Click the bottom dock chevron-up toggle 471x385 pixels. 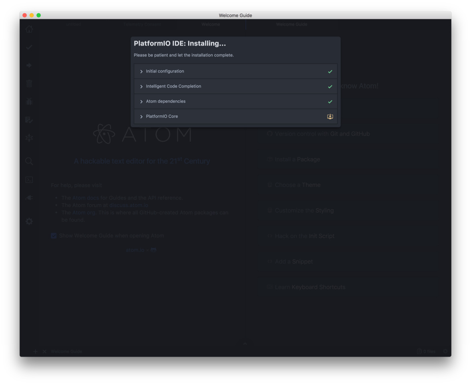coord(245,344)
